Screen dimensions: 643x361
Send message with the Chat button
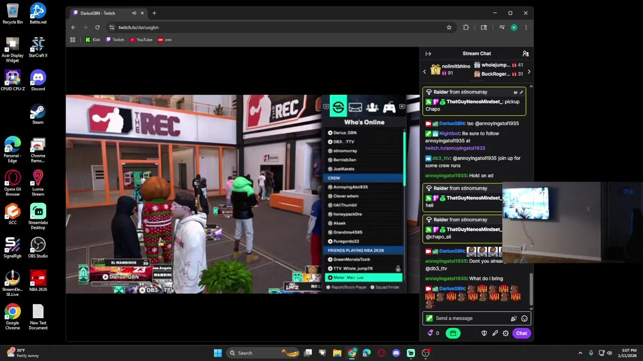pyautogui.click(x=521, y=333)
